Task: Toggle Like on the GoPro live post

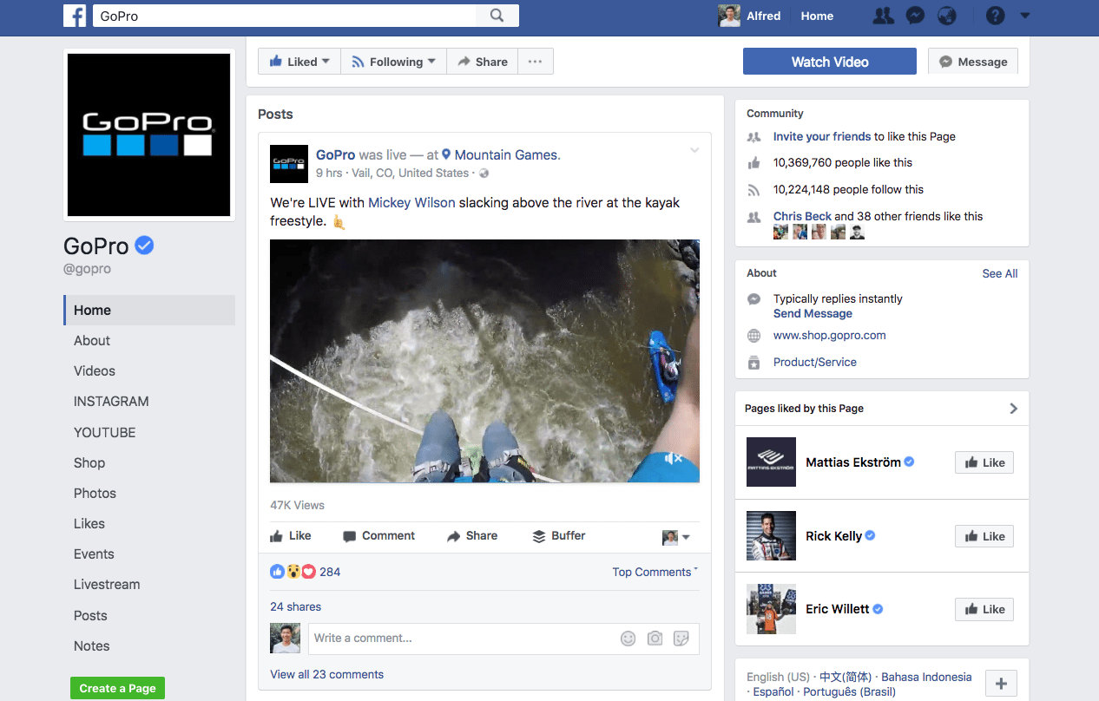Action: pyautogui.click(x=290, y=535)
